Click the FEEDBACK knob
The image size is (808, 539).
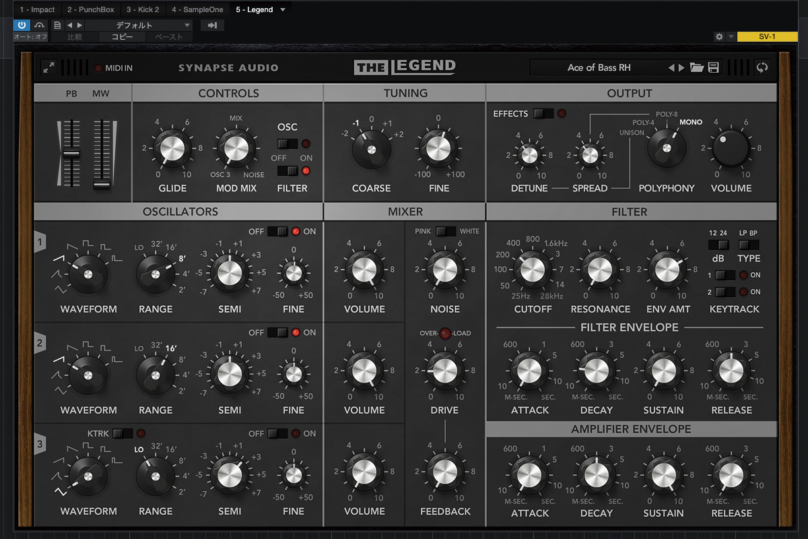(444, 472)
